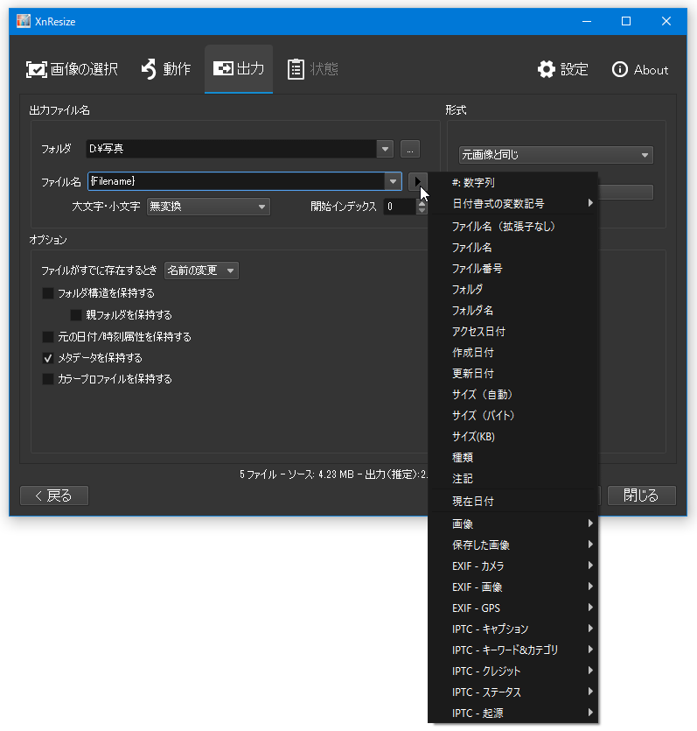Image resolution: width=697 pixels, height=731 pixels.
Task: Select サイズ（自動） menu entry
Action: pos(512,395)
